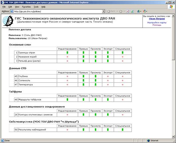Click the Refresh page icon
Viewport: 176px width, 143px height.
pyautogui.click(x=132, y=11)
